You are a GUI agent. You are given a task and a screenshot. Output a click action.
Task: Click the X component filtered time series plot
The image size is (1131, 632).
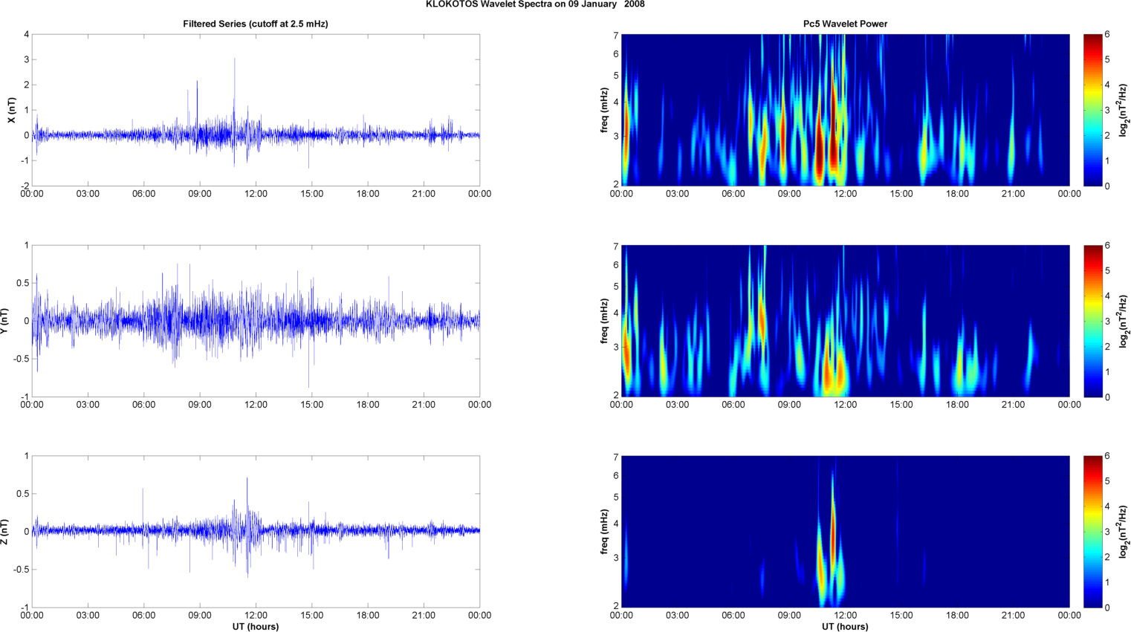tap(256, 110)
